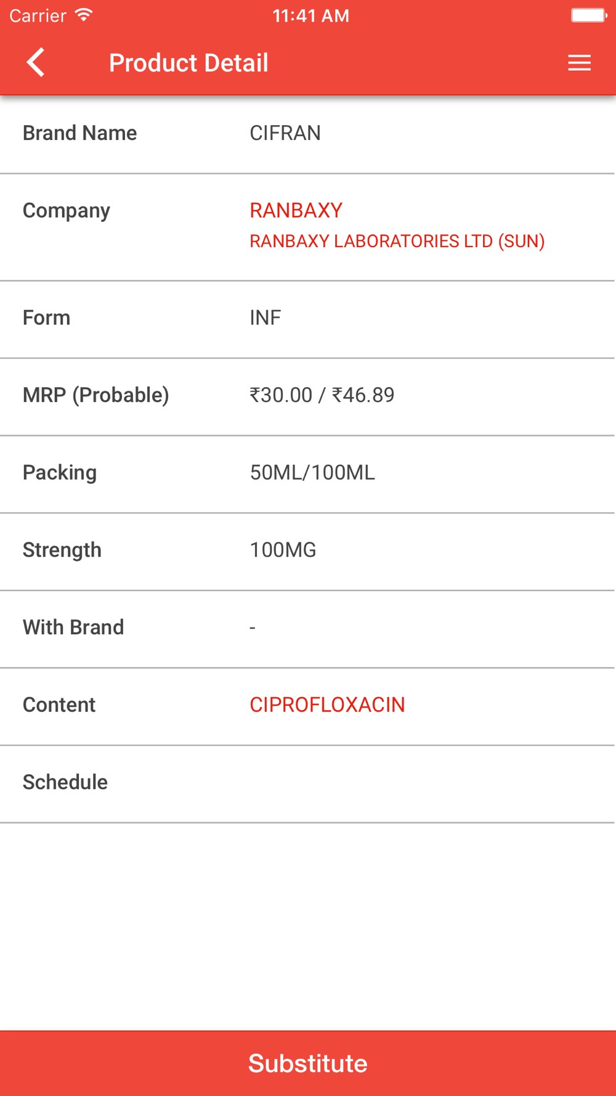
Task: Tap the 50ML/100ML packing value
Action: coord(312,473)
